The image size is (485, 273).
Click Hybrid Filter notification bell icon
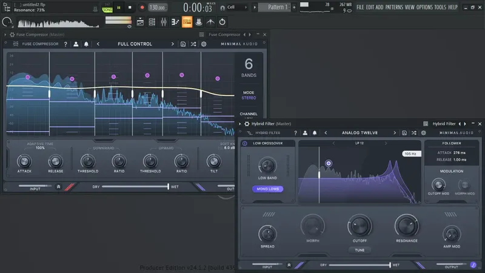pos(313,133)
